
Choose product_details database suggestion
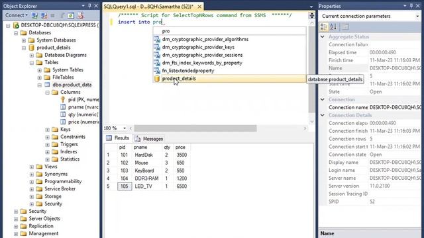coord(230,79)
